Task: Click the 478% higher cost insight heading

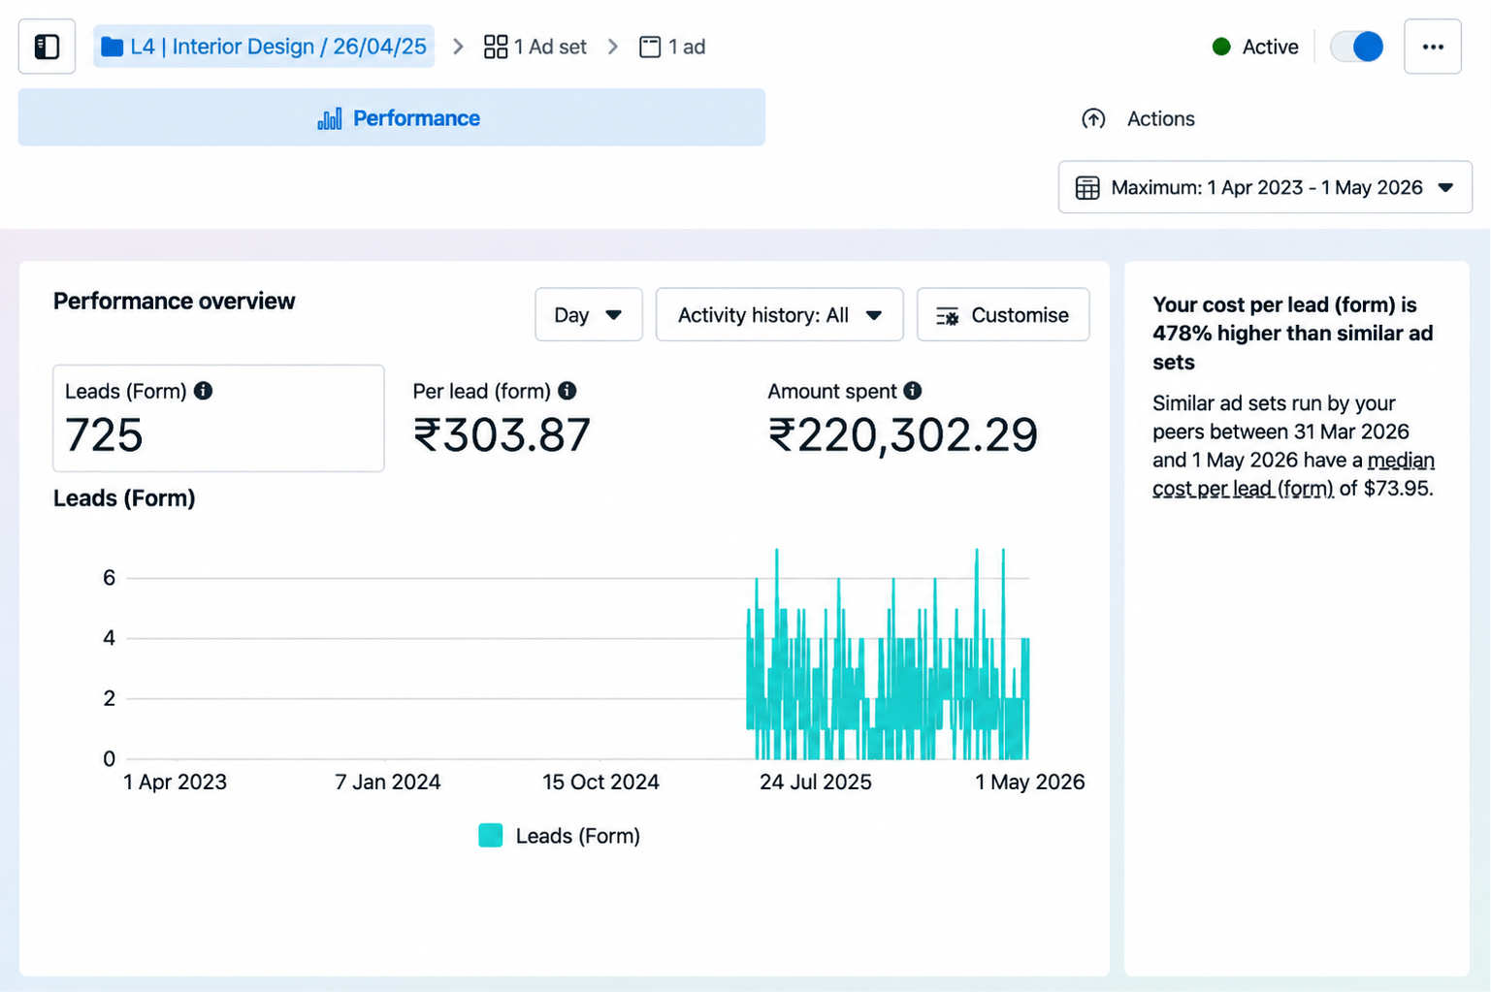Action: click(x=1293, y=334)
